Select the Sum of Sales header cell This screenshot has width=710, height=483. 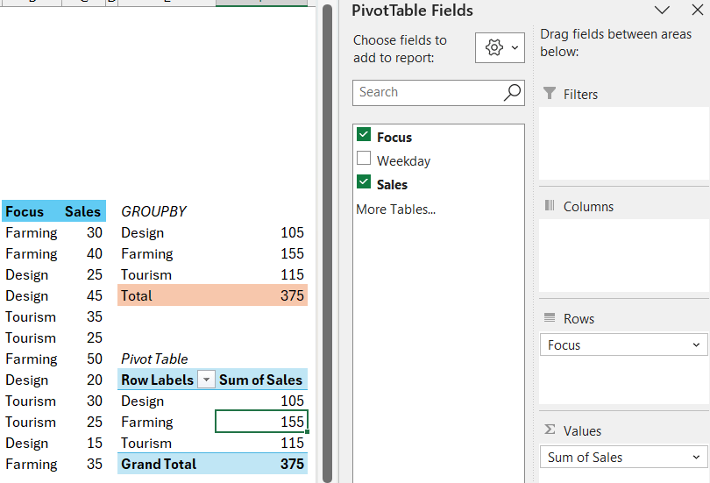click(x=261, y=380)
